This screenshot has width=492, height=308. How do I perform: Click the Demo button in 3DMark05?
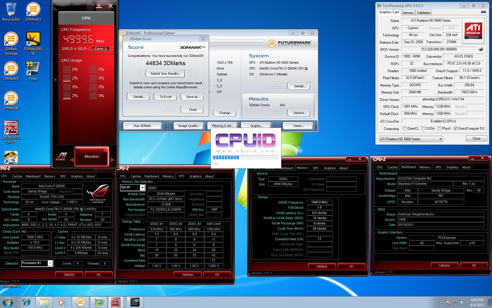pyautogui.click(x=299, y=126)
